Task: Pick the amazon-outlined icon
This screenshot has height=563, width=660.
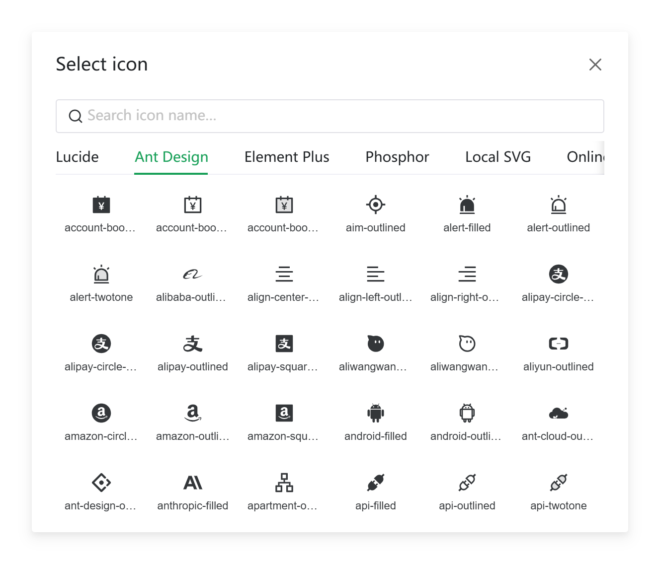Action: click(193, 413)
